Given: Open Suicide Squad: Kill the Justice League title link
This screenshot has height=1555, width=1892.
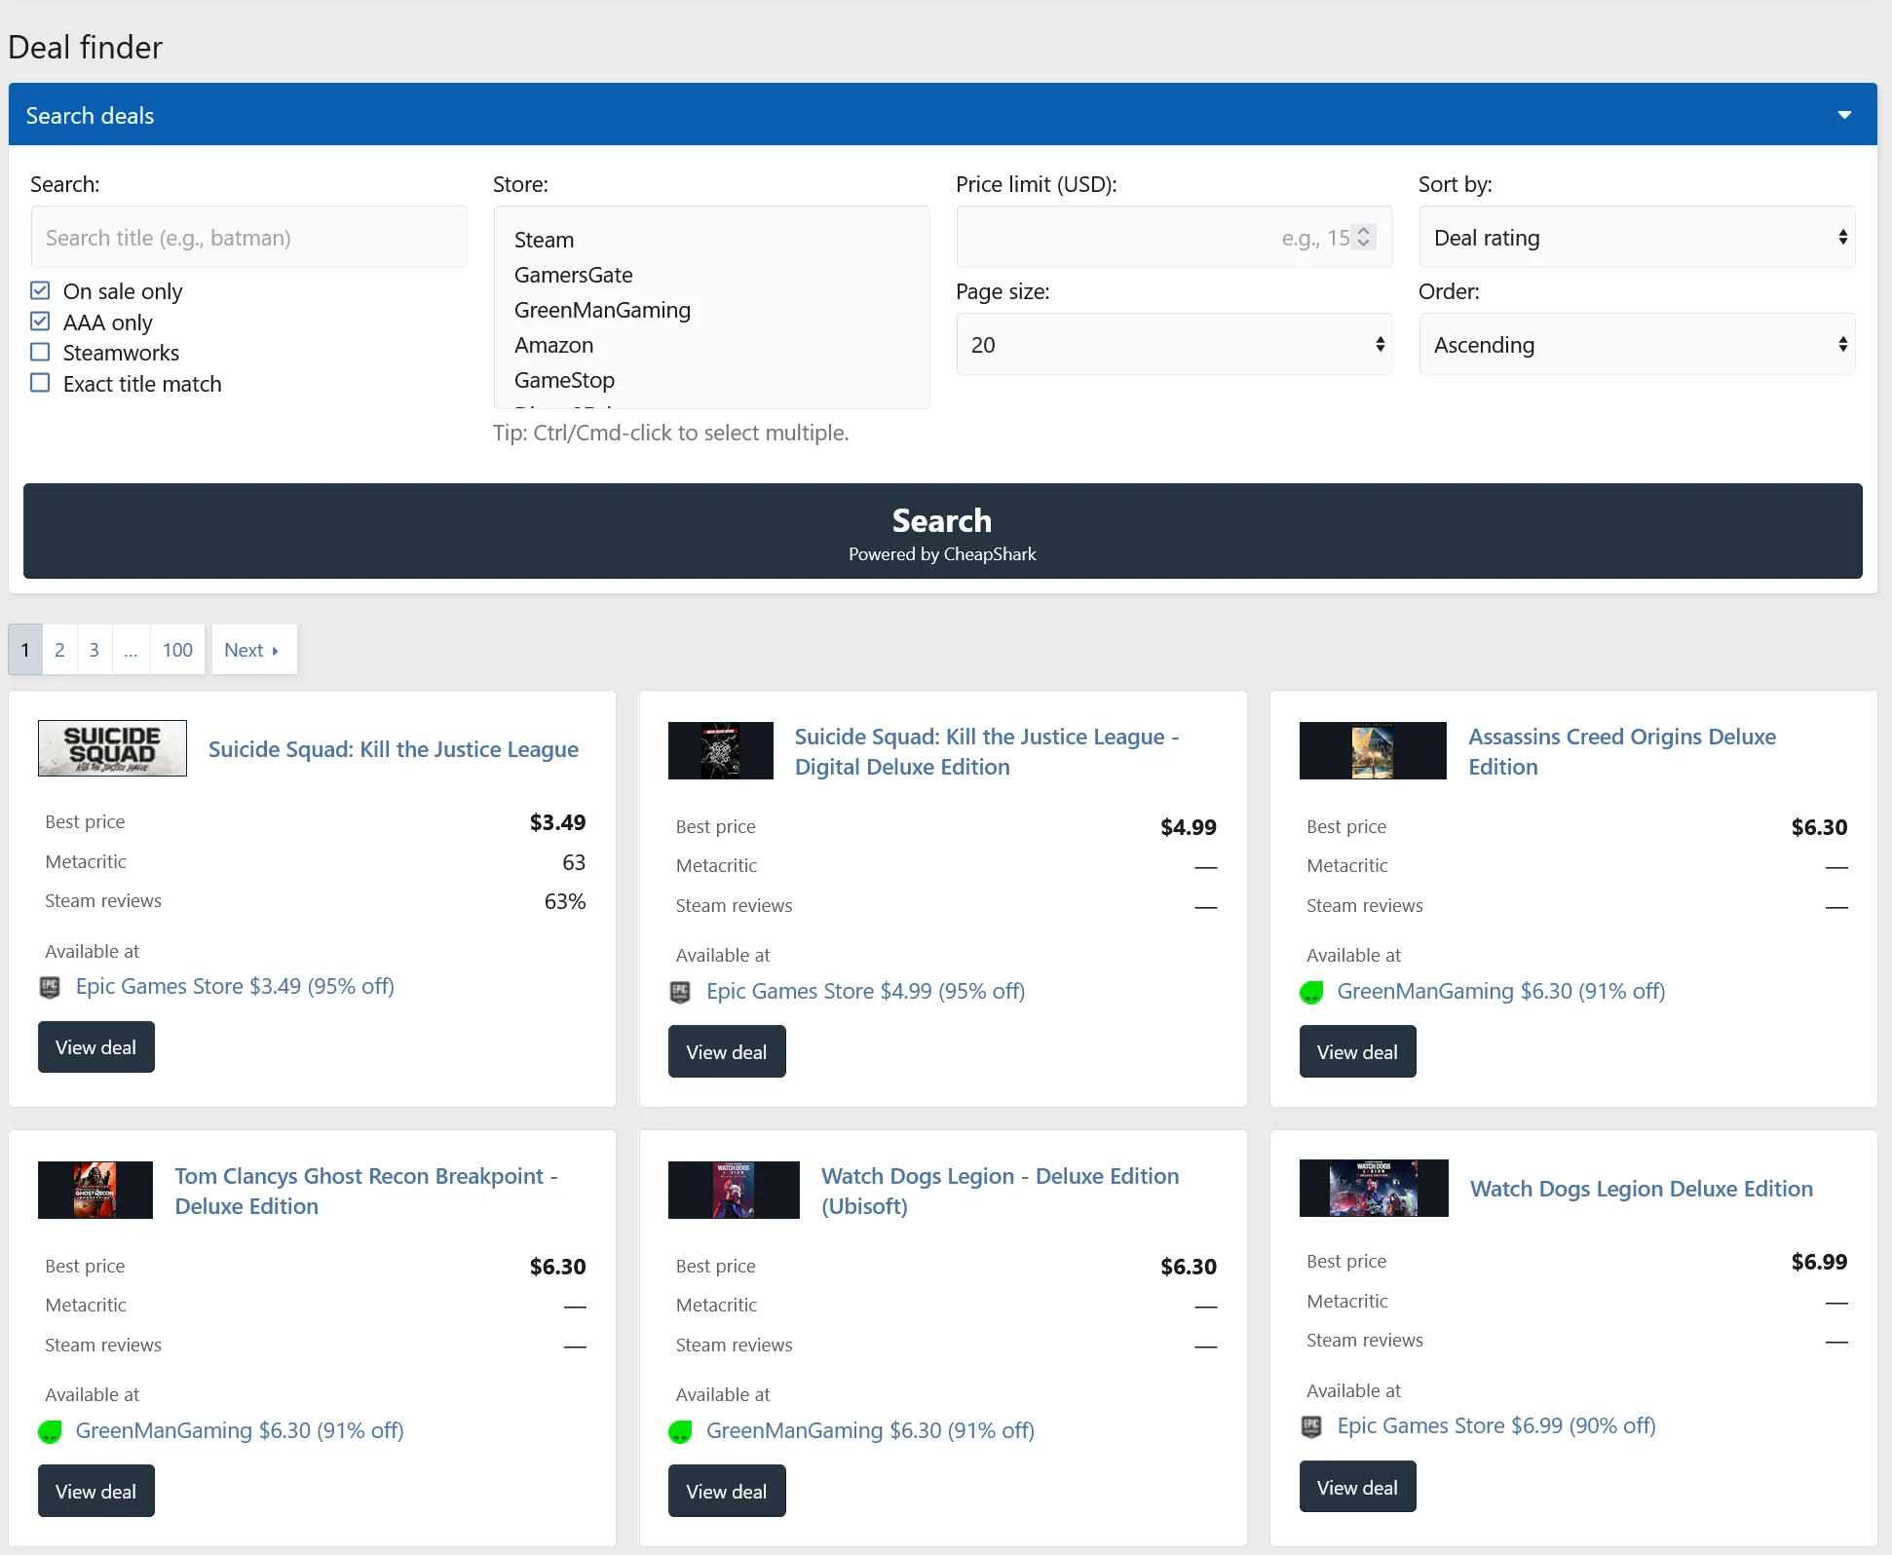Looking at the screenshot, I should click(394, 749).
